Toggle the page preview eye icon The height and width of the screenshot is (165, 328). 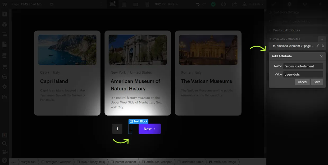51,4
